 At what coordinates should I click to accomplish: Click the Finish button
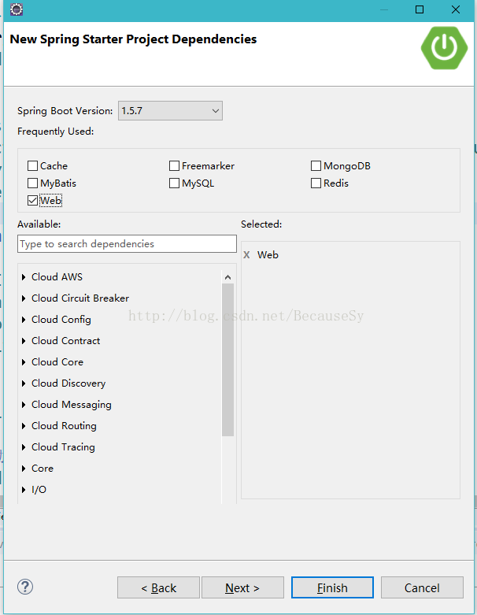tap(332, 587)
